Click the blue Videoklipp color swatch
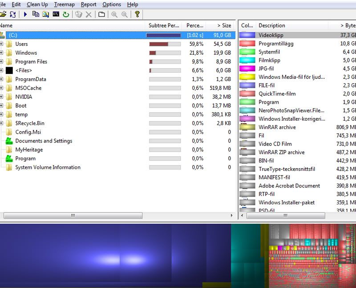Screen dimensions: 356x288 [x=247, y=35]
